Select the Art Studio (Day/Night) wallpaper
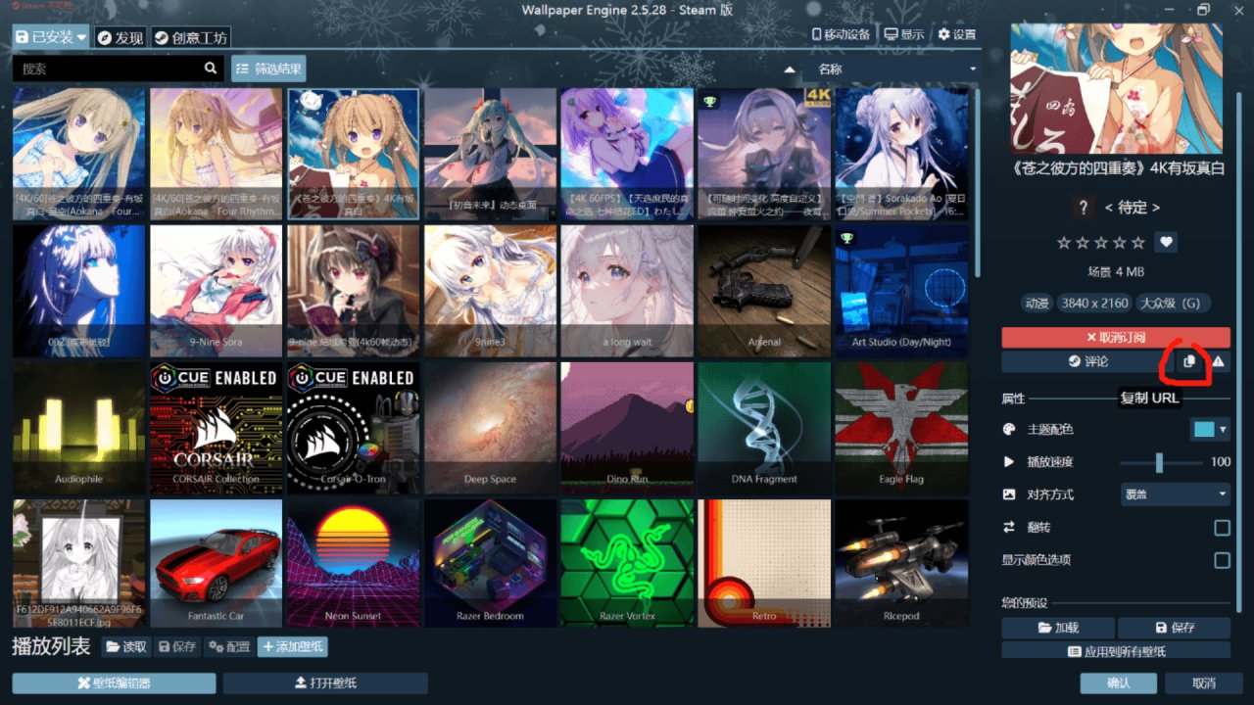The width and height of the screenshot is (1254, 705). coord(901,289)
